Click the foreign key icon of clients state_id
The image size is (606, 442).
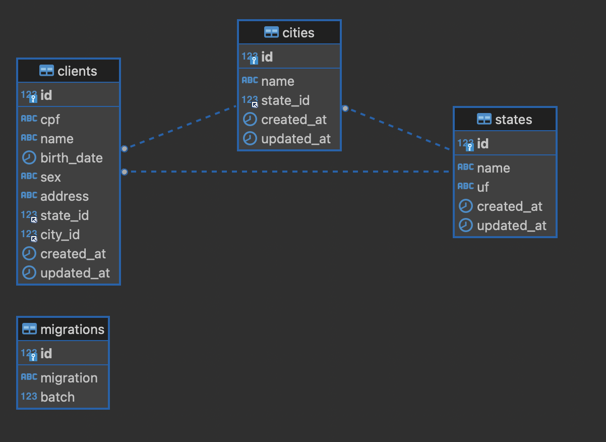pyautogui.click(x=29, y=215)
